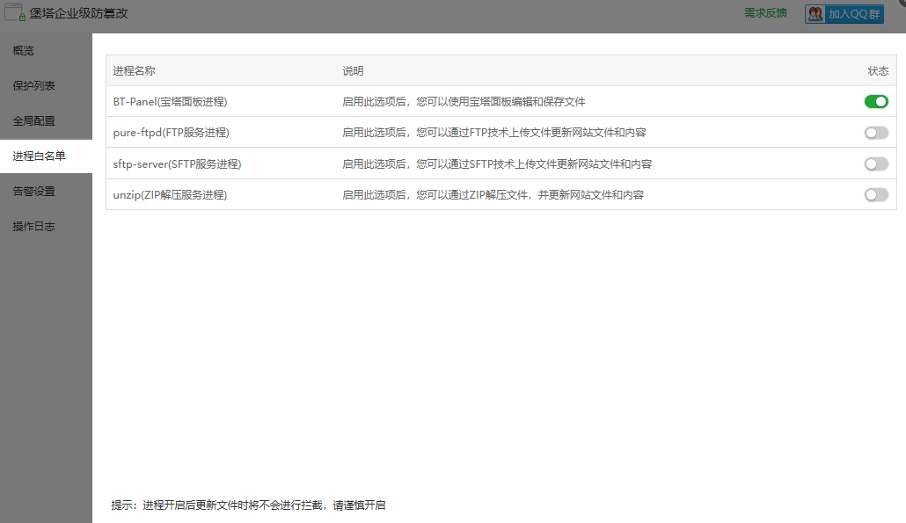
Task: Click the BT-Panel(宝塔面板进程) row name
Action: pos(171,101)
